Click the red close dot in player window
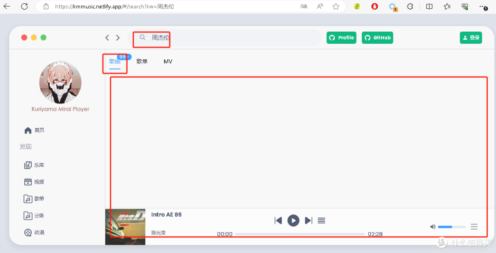The image size is (496, 253). [24, 37]
